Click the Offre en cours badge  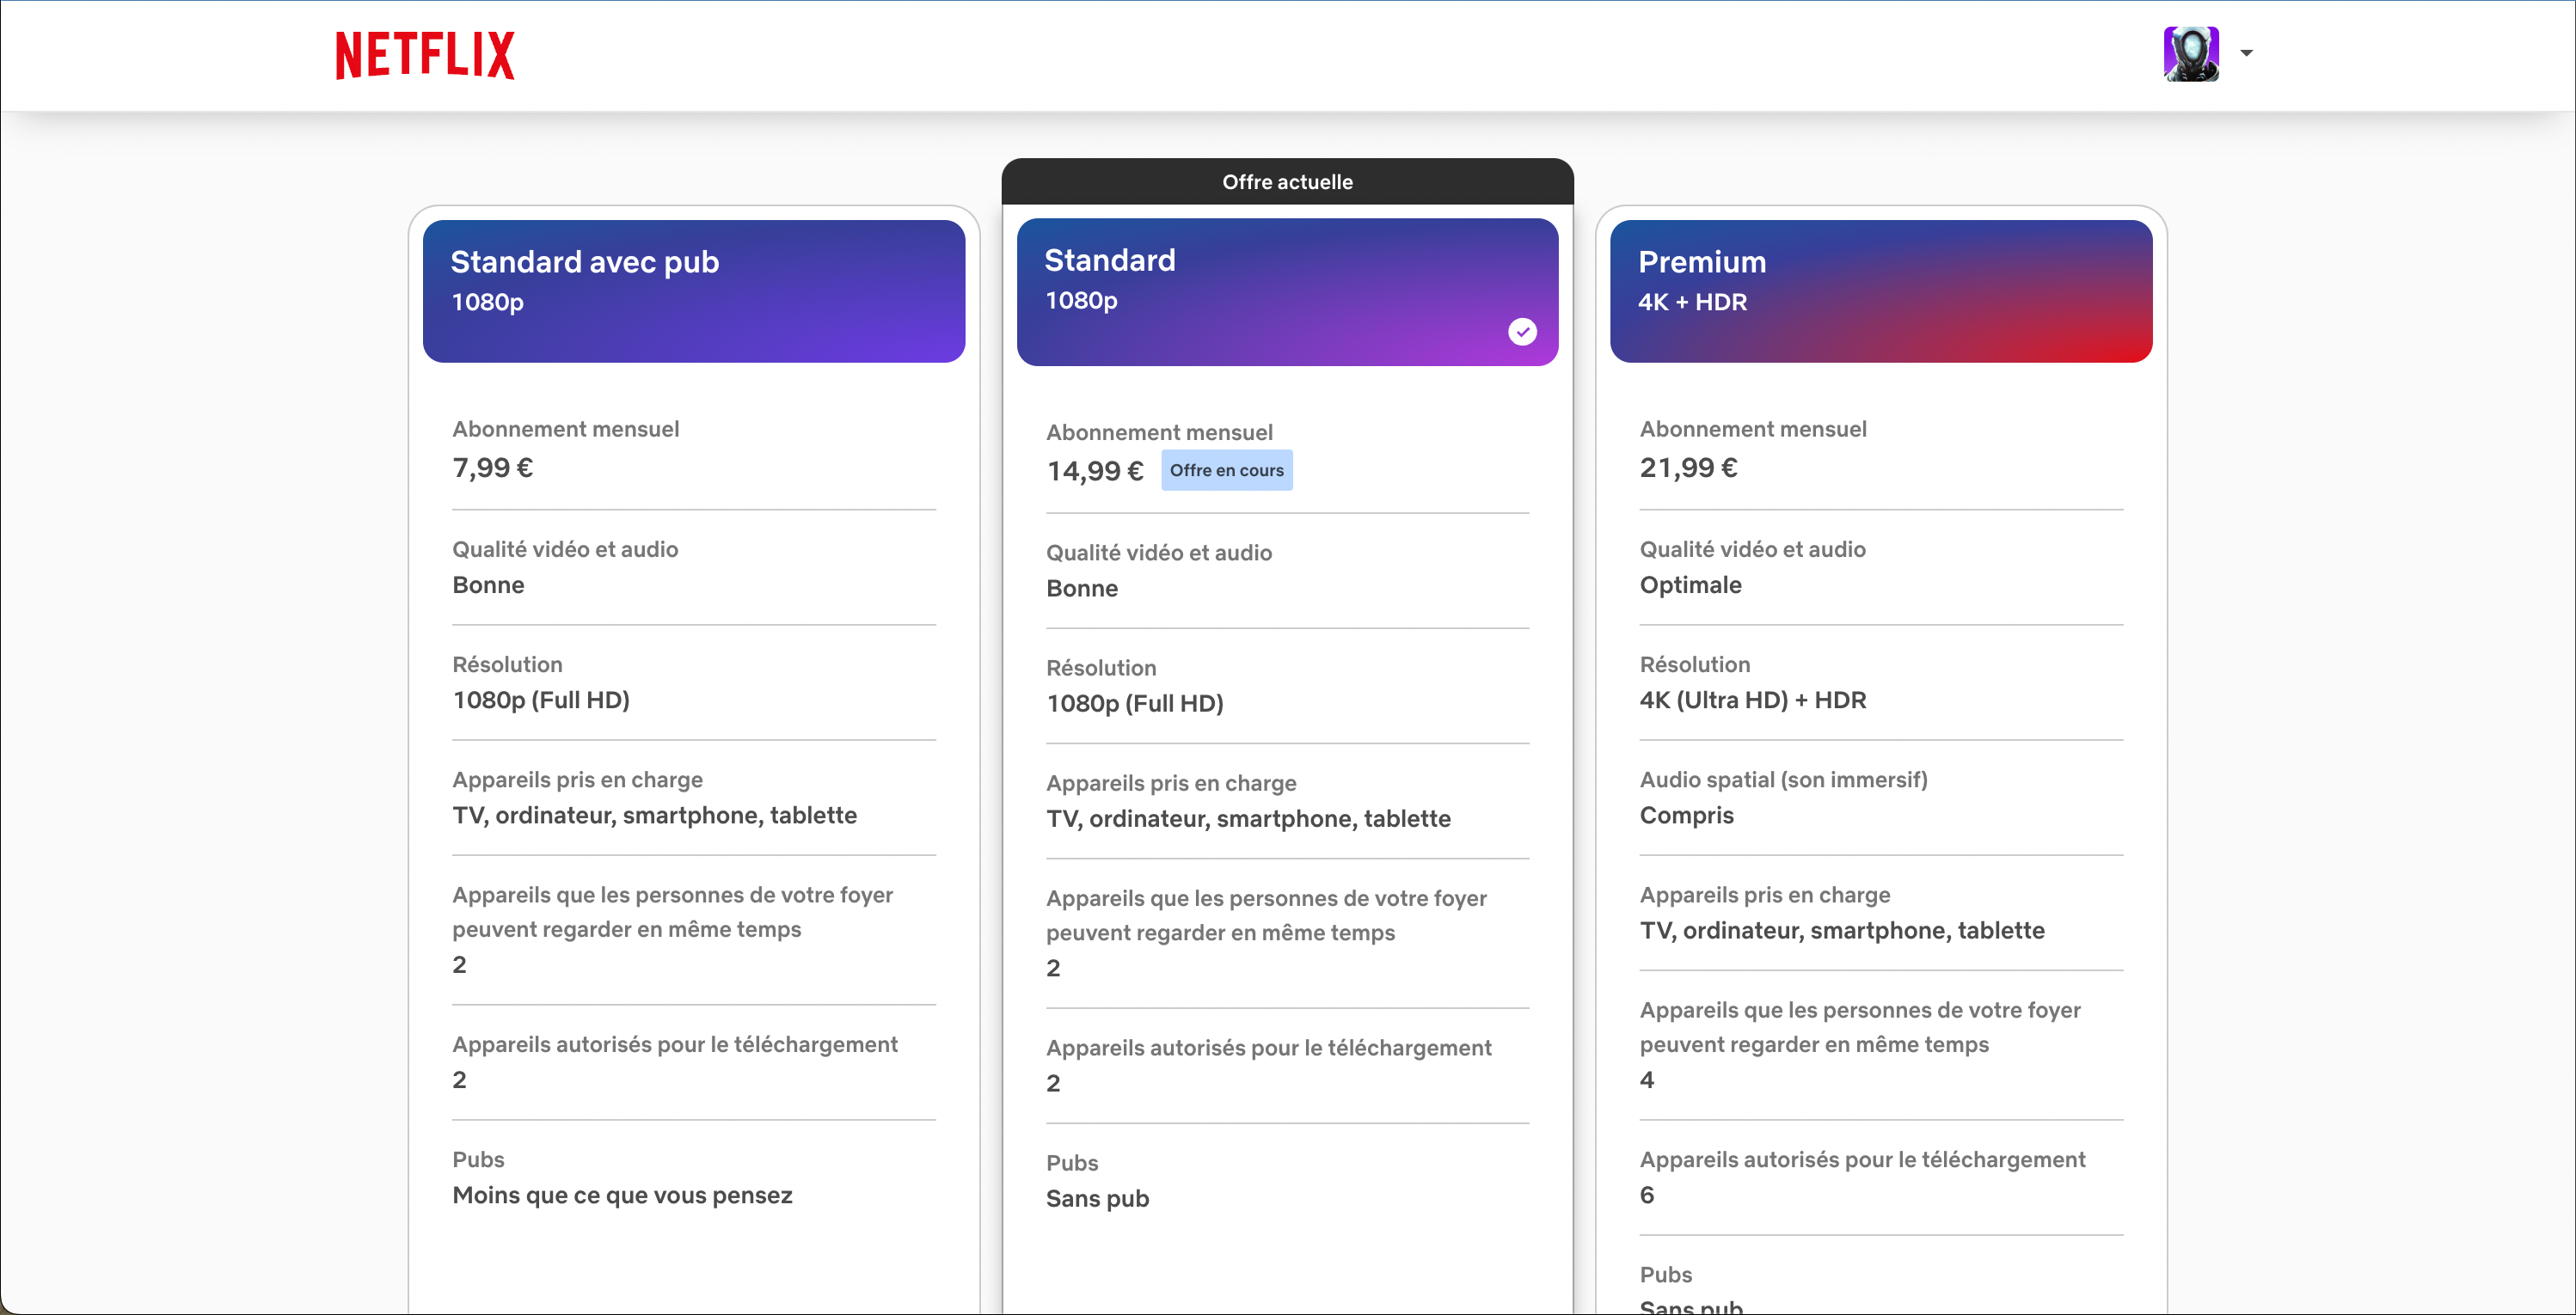pyautogui.click(x=1226, y=471)
